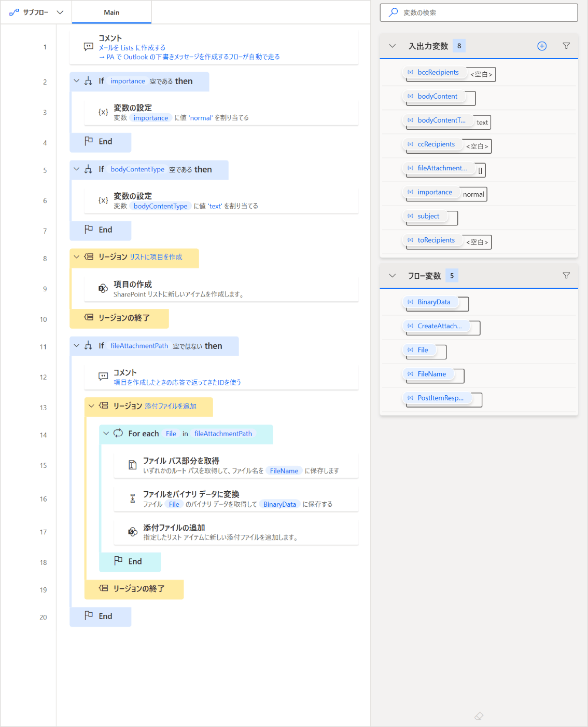Viewport: 588px width, 727px height.
Task: Switch to the Main tab
Action: click(111, 12)
